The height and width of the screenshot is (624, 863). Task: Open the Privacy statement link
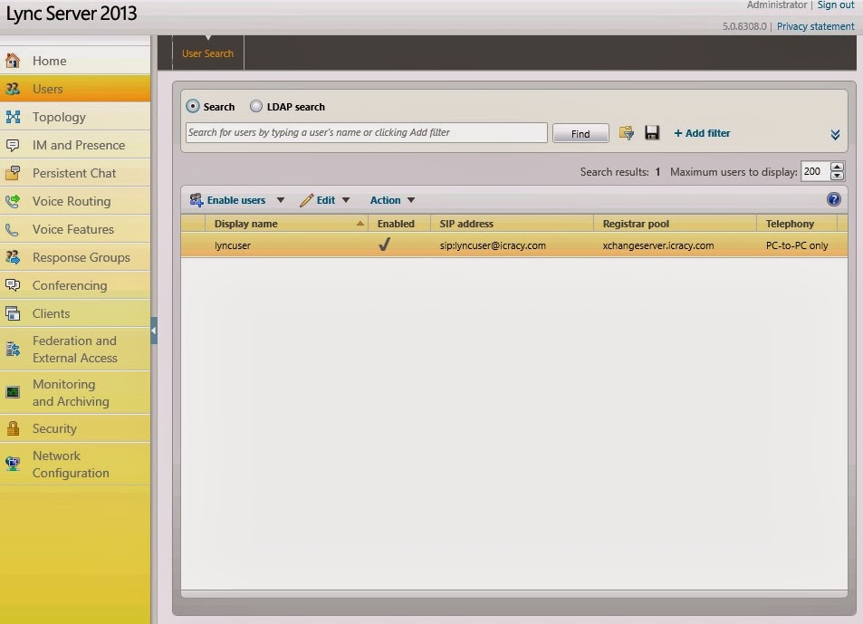[815, 26]
